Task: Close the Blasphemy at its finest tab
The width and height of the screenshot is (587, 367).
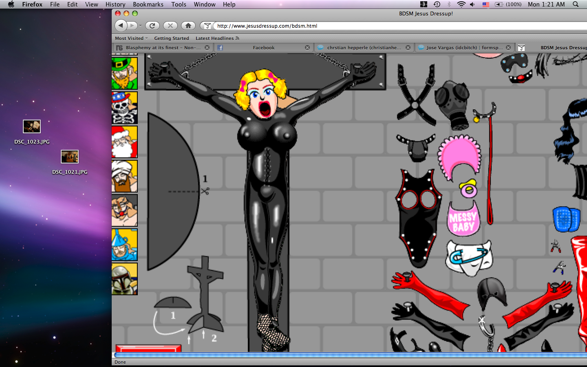Action: pyautogui.click(x=207, y=48)
